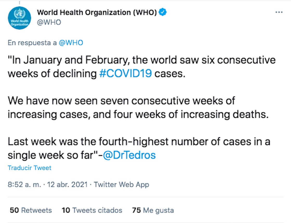View the 50 Retweets list
Screen dimensions: 291x223
(31, 210)
